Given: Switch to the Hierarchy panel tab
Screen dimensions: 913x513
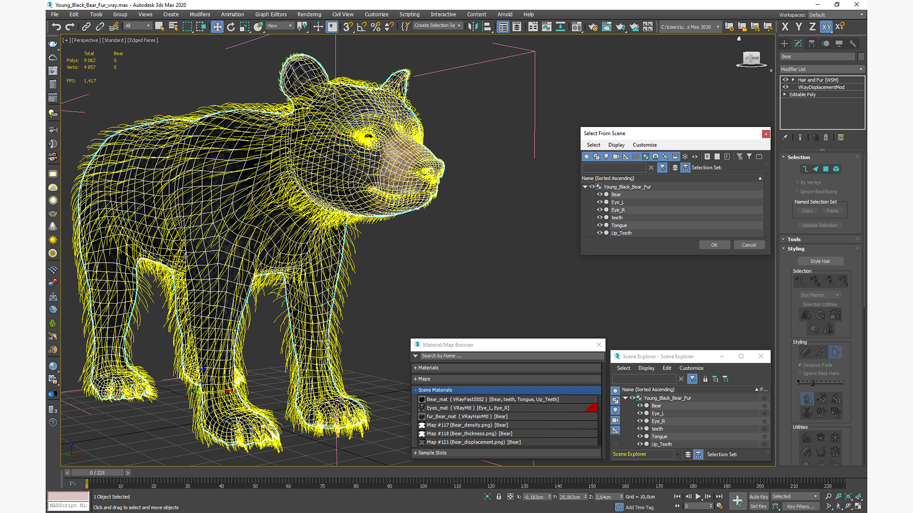Looking at the screenshot, I should (x=812, y=43).
